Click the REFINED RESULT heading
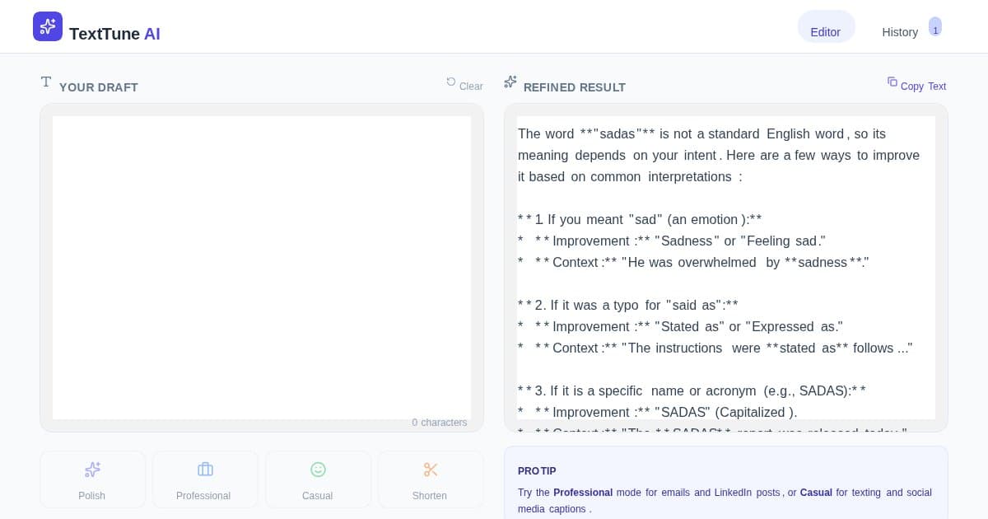 click(575, 87)
